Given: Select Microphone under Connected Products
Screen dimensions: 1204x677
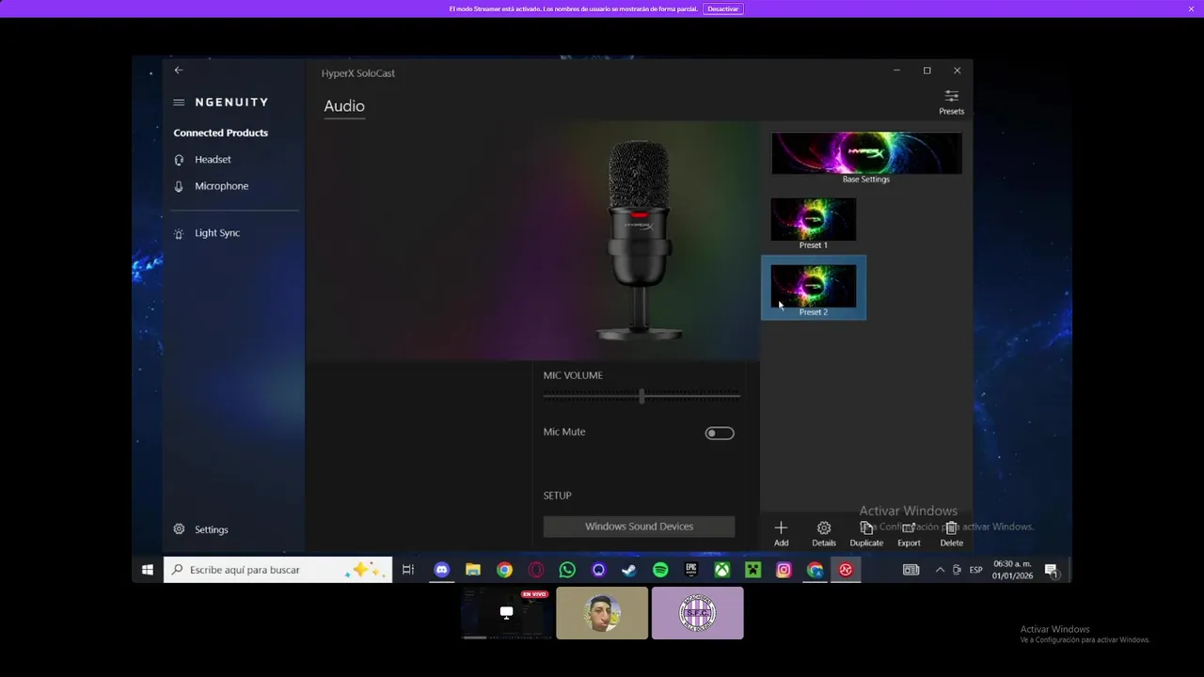Looking at the screenshot, I should [x=221, y=186].
